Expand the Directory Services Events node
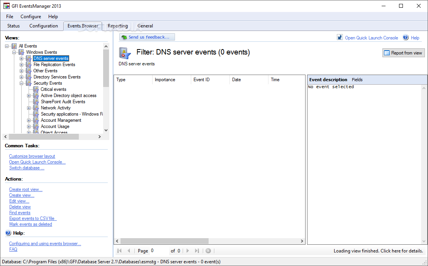Screen dimensions: 428x266 [x=21, y=77]
